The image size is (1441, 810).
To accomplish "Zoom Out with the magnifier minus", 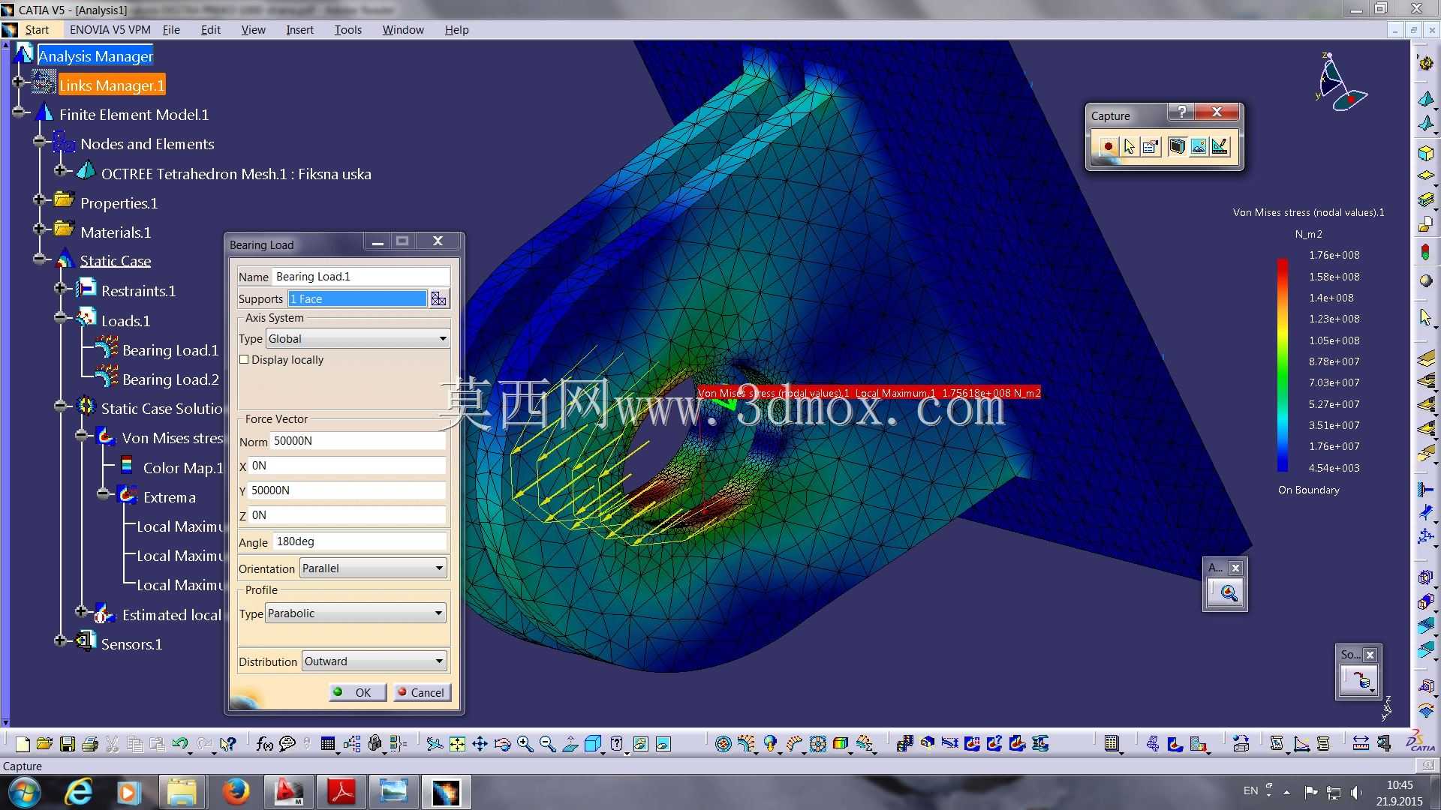I will 547,744.
